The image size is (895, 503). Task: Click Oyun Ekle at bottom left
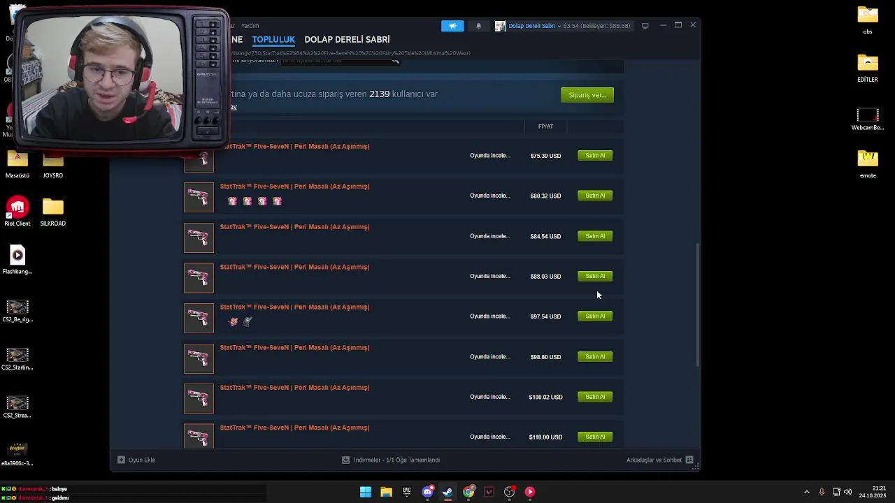point(136,460)
